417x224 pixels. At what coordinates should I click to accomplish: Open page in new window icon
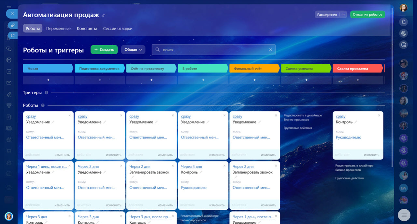(13, 35)
